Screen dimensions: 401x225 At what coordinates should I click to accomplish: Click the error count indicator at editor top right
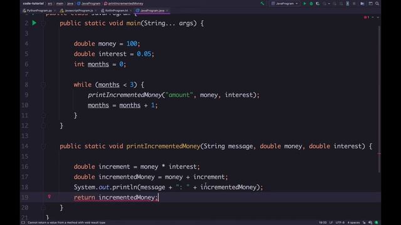[x=367, y=17]
